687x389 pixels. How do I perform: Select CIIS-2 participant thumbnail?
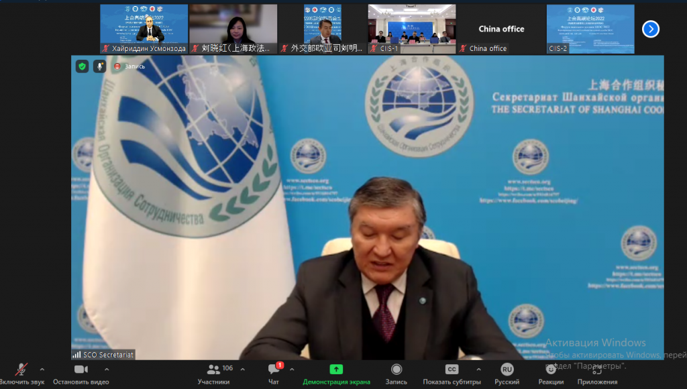click(x=590, y=29)
